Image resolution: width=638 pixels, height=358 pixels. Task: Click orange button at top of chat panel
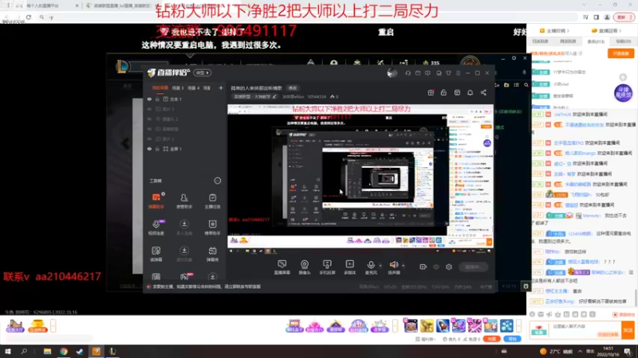(621, 53)
